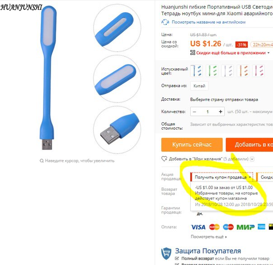Click the МИР payment logo

245,227
